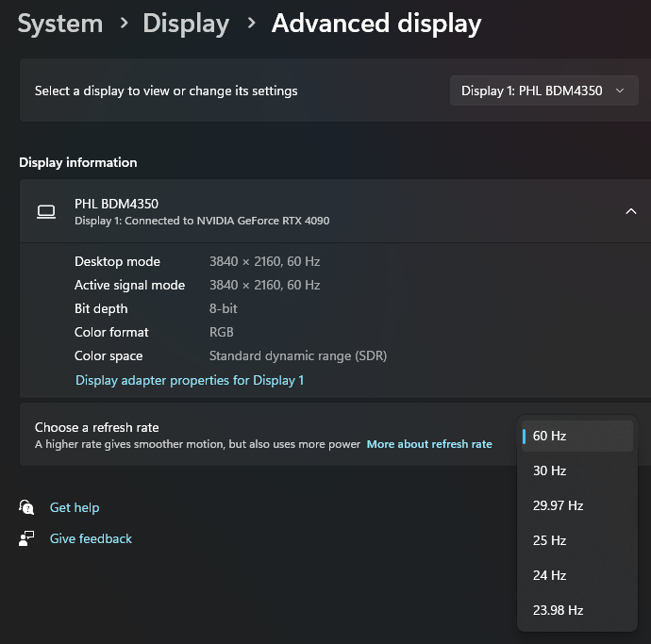Go back to System breadcrumb

click(x=60, y=24)
